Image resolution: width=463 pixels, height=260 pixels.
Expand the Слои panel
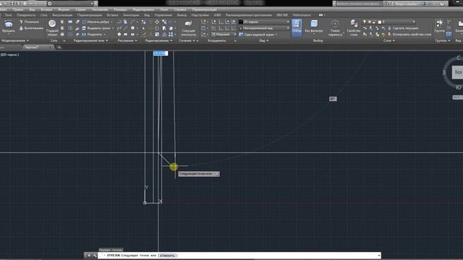[x=389, y=40]
